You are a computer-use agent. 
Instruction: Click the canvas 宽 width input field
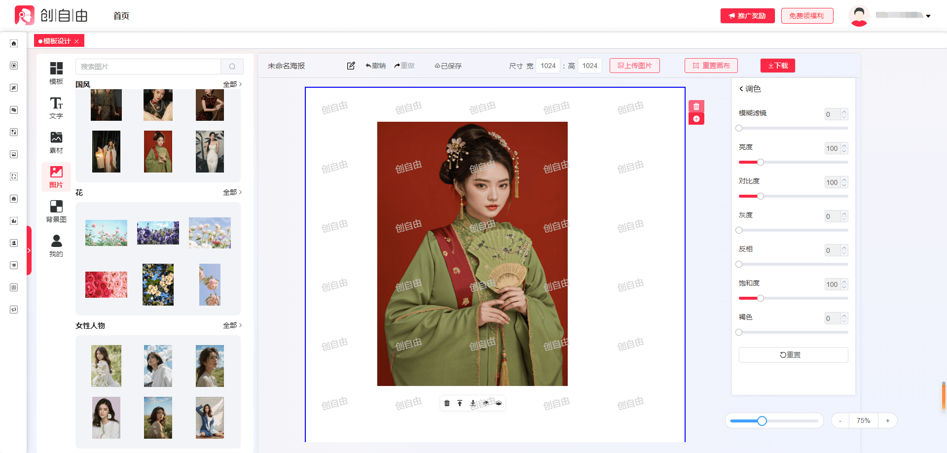(x=548, y=66)
